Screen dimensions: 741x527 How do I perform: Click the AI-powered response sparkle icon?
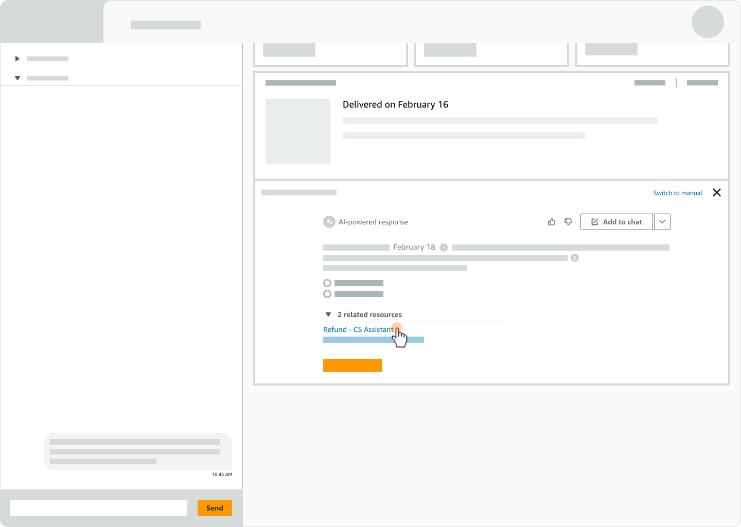(329, 222)
